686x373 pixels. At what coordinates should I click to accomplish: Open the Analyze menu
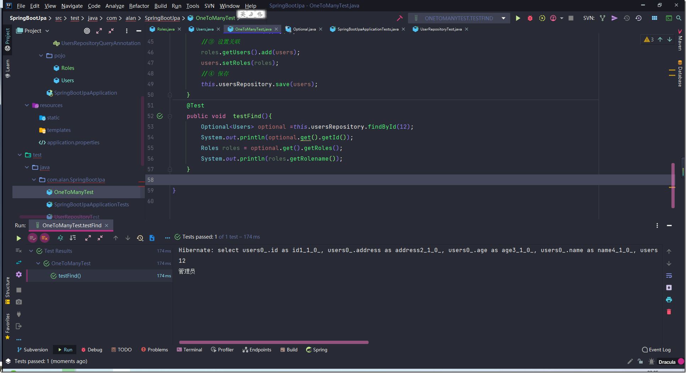tap(115, 6)
